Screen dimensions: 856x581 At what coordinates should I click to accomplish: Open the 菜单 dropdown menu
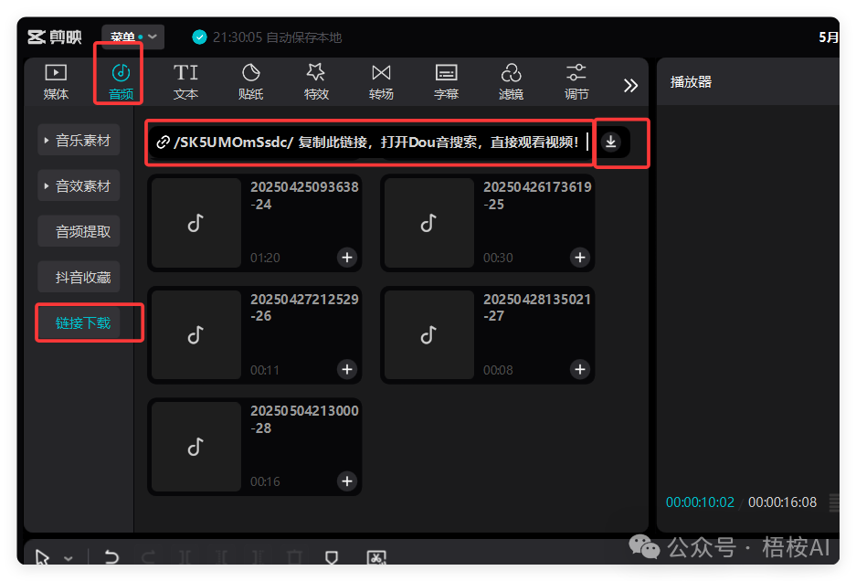pos(132,37)
